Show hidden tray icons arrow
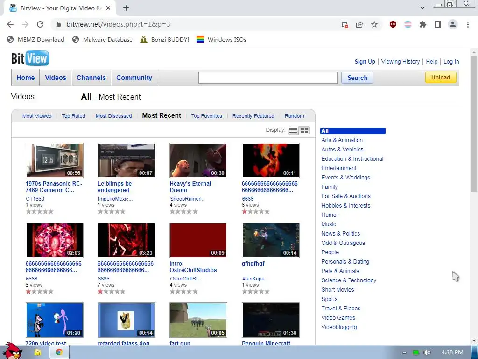Screen dimensions: 478x359 [x=404, y=352]
